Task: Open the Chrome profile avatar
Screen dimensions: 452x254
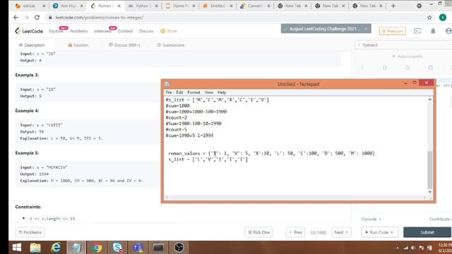Action: (x=443, y=18)
